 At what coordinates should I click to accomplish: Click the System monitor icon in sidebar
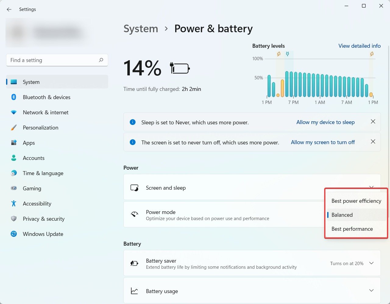coord(14,82)
